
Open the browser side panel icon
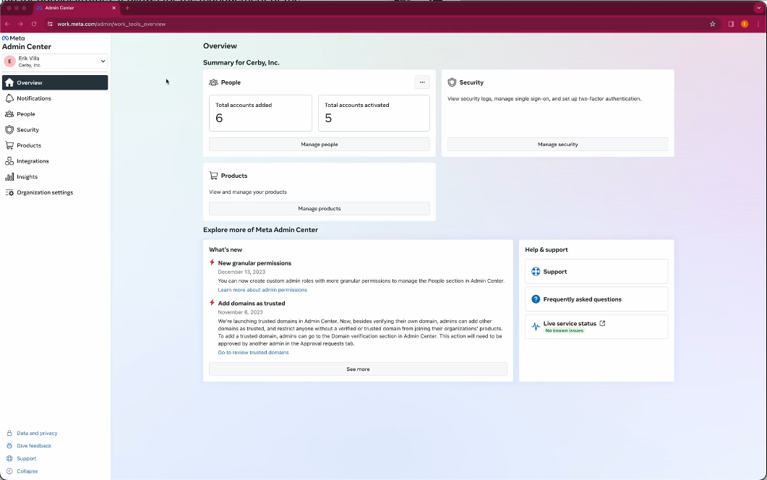(731, 24)
